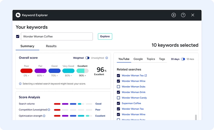214x130 pixels.
Task: Switch to the Summary tab
Action: [27, 46]
